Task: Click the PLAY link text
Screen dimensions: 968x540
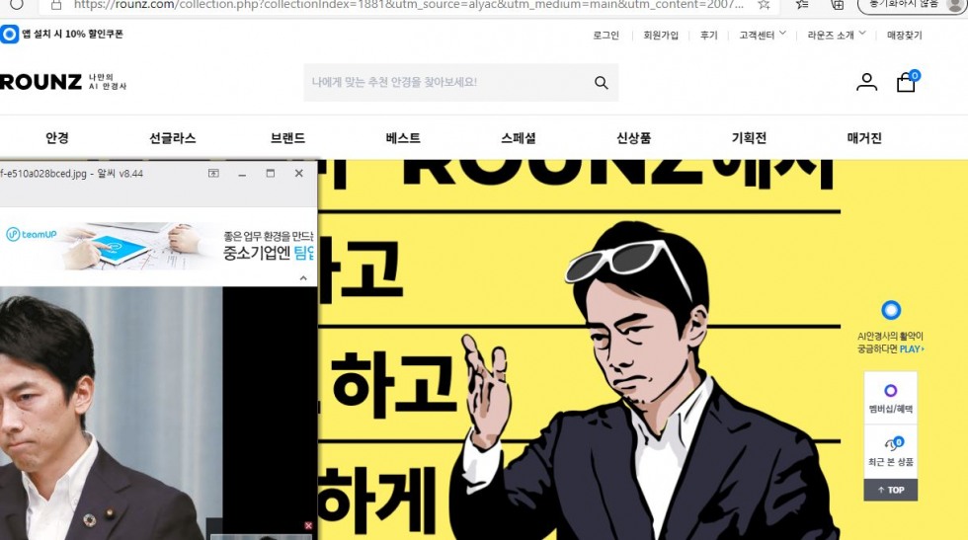Action: [x=911, y=349]
